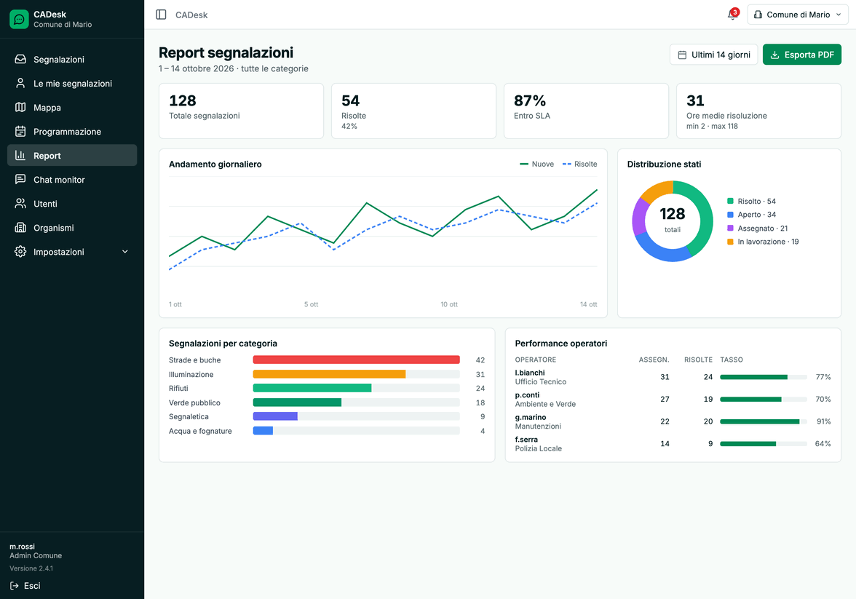Click the Acqua e fognature blue bar

coord(263,431)
